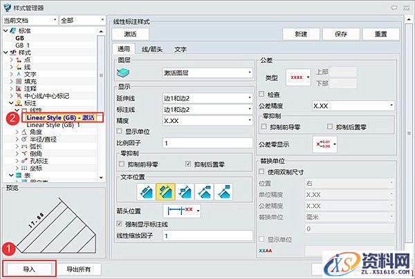Switch to the 线/箭头 tab

pyautogui.click(x=152, y=50)
